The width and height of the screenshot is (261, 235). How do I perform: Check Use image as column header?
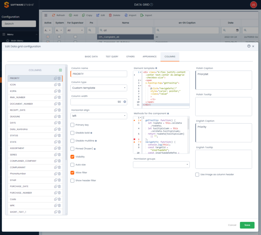pyautogui.click(x=197, y=174)
